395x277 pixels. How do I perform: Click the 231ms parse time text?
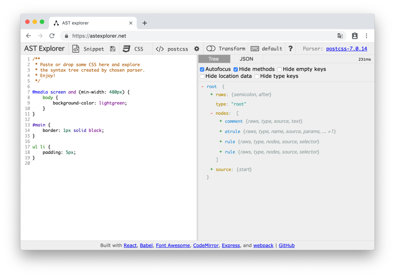pyautogui.click(x=364, y=59)
